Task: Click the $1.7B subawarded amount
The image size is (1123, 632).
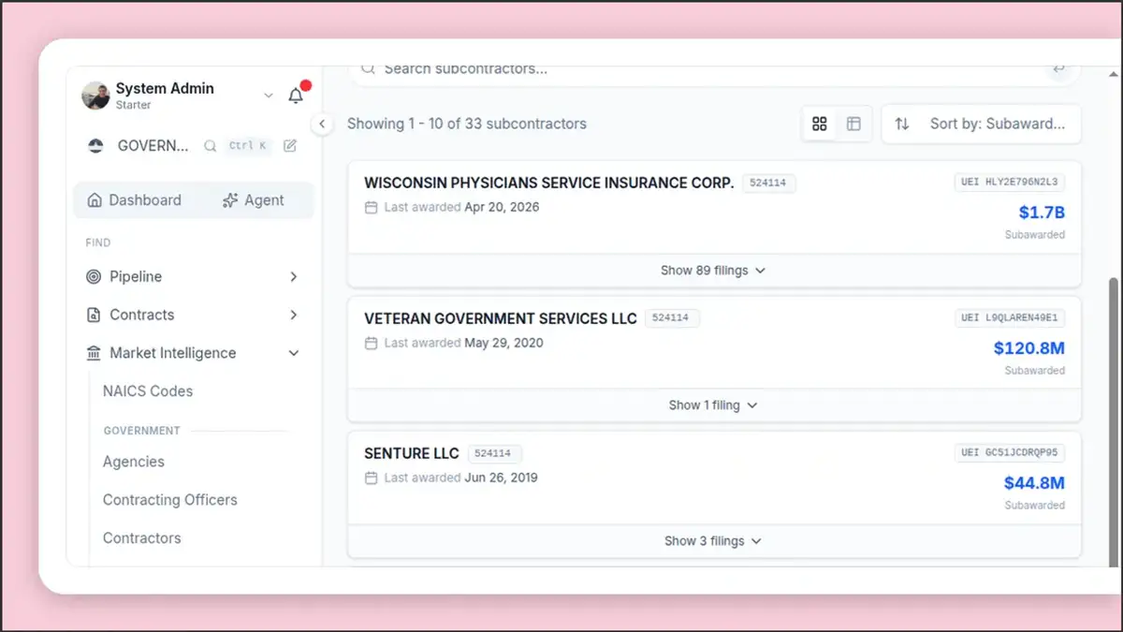Action: (1042, 213)
